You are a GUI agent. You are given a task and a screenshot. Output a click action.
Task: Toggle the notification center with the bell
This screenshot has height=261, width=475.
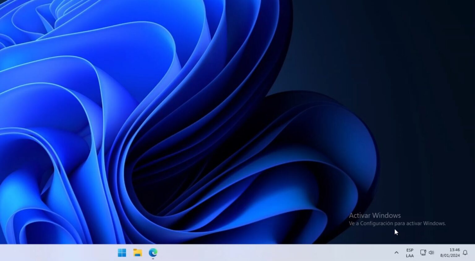(465, 253)
